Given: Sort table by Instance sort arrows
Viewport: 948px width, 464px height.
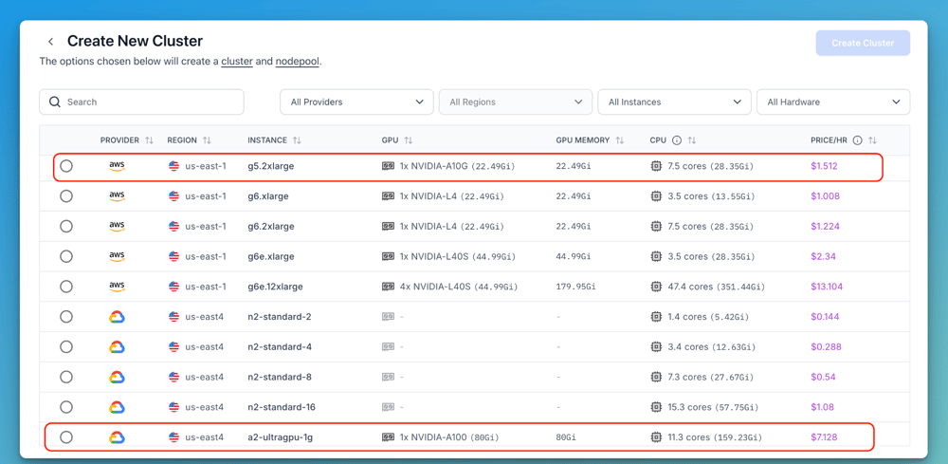Looking at the screenshot, I should pyautogui.click(x=297, y=140).
